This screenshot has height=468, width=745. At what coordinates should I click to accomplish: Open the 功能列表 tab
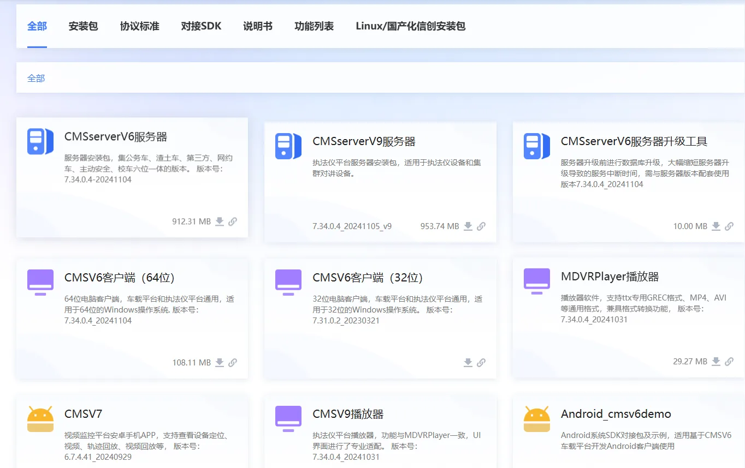click(x=314, y=26)
